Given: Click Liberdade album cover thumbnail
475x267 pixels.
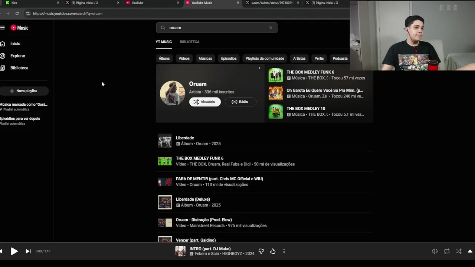Looking at the screenshot, I should click(x=165, y=141).
